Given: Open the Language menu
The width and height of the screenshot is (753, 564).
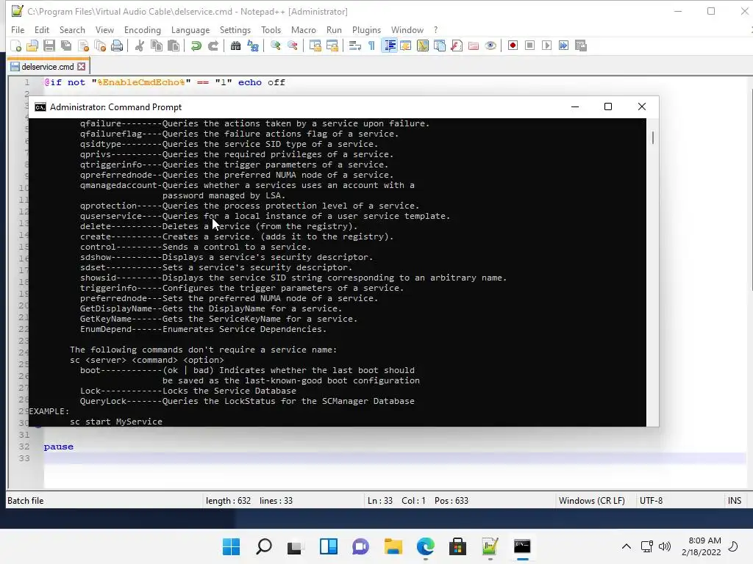Looking at the screenshot, I should coord(190,29).
